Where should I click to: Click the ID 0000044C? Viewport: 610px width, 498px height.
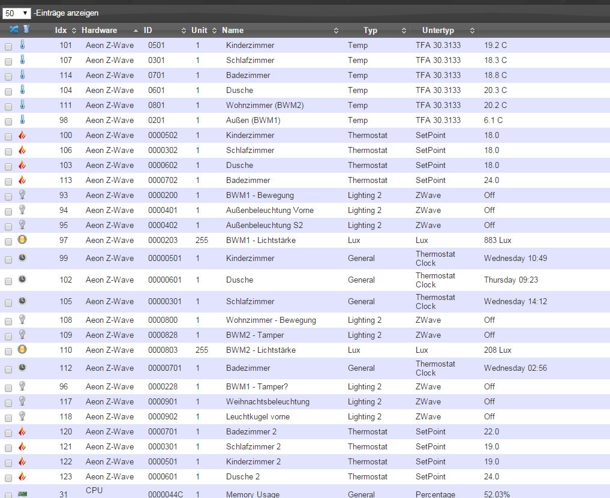(x=166, y=494)
